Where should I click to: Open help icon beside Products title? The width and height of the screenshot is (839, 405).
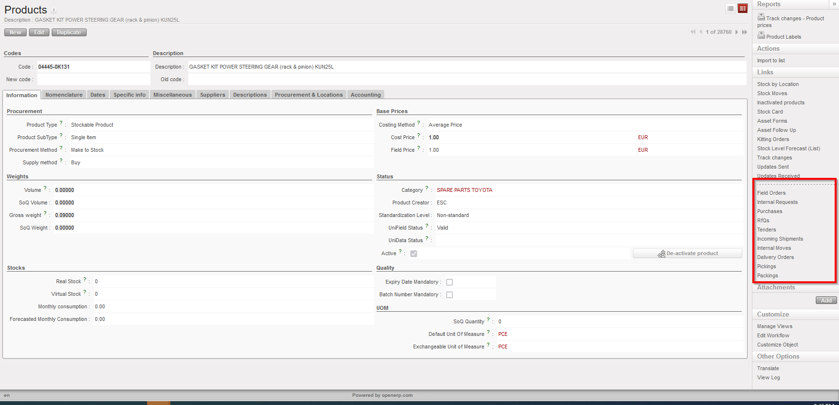click(54, 11)
